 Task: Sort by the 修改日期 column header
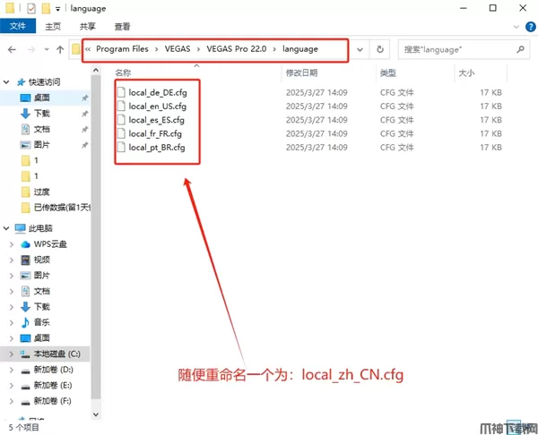(301, 72)
